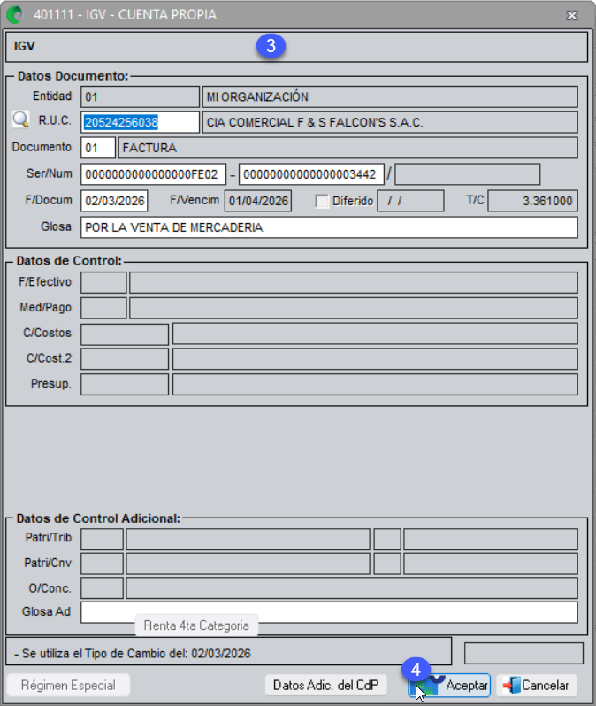Close the IGV - CUENTA PROPIA window
The height and width of the screenshot is (706, 596).
point(572,16)
